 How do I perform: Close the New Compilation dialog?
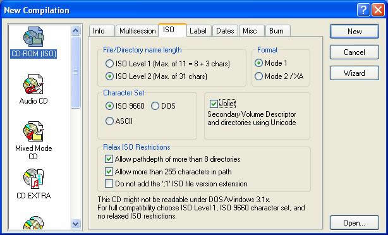(378, 10)
